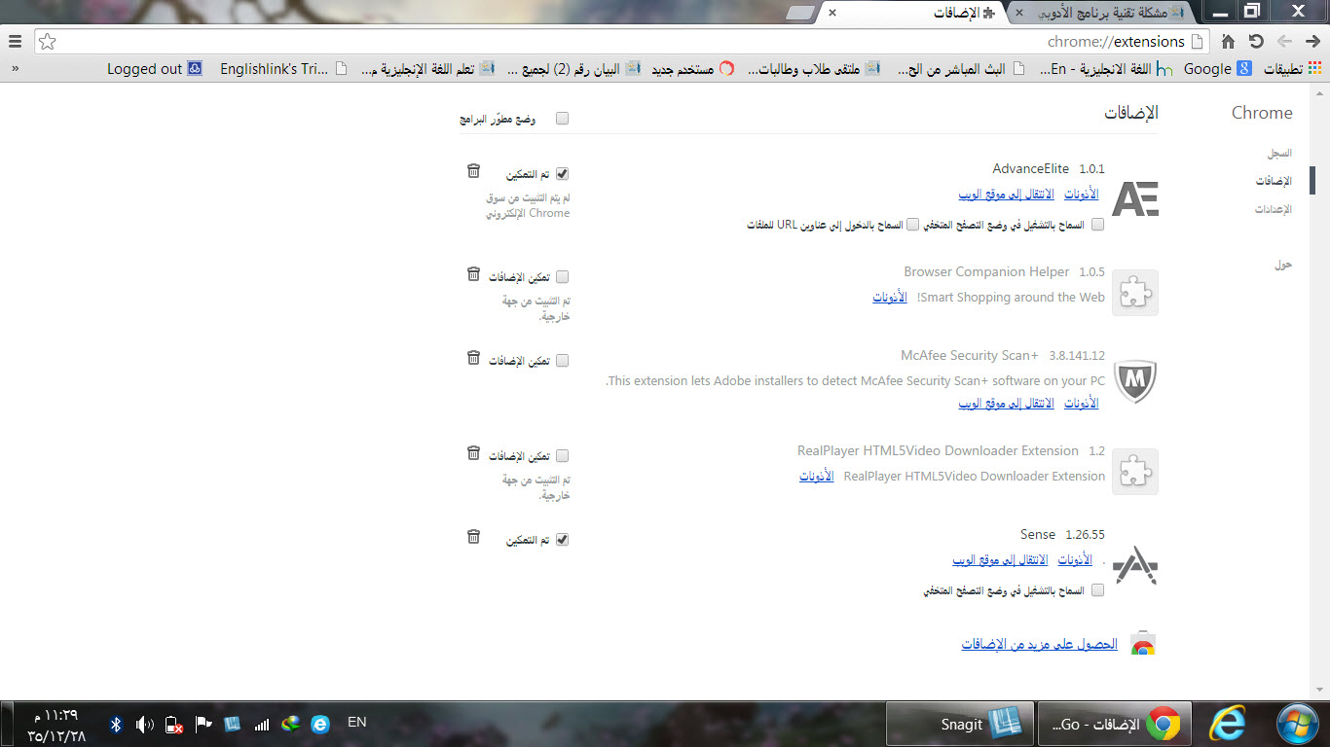Viewport: 1330px width, 747px height.
Task: Uncheck the enabled checkbox for Sense
Action: click(x=562, y=540)
